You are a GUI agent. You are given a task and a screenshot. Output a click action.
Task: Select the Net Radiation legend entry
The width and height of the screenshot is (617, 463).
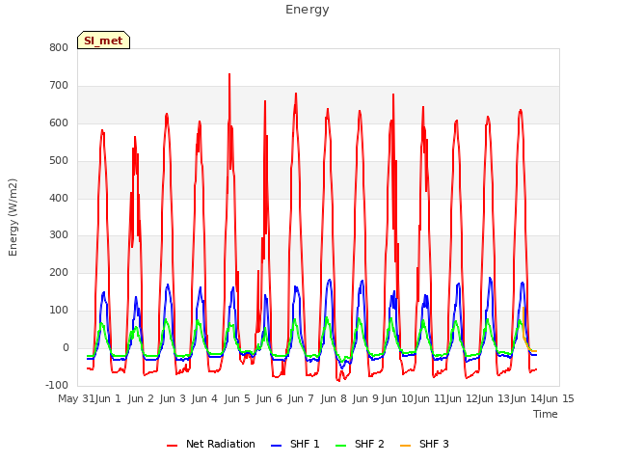click(211, 444)
